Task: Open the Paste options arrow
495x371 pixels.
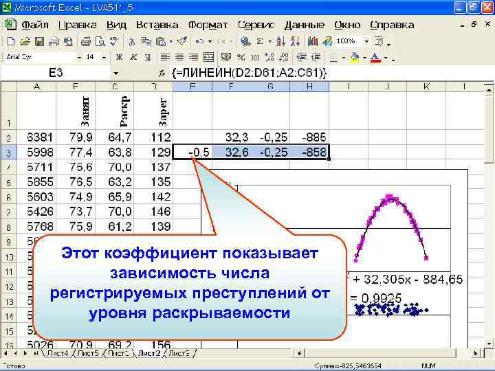Action: coord(170,41)
